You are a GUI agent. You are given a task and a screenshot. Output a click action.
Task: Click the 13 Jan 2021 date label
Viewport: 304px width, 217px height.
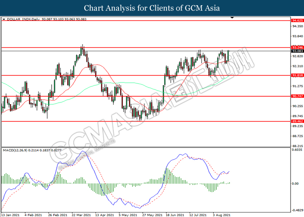coord(10,215)
